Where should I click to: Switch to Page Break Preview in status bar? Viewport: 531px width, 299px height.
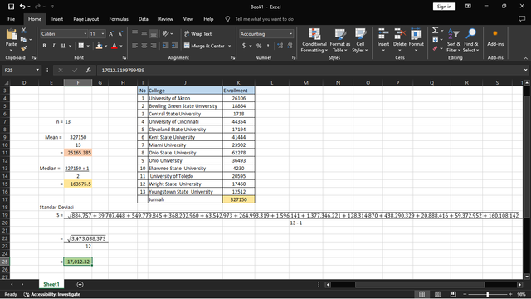(453, 294)
